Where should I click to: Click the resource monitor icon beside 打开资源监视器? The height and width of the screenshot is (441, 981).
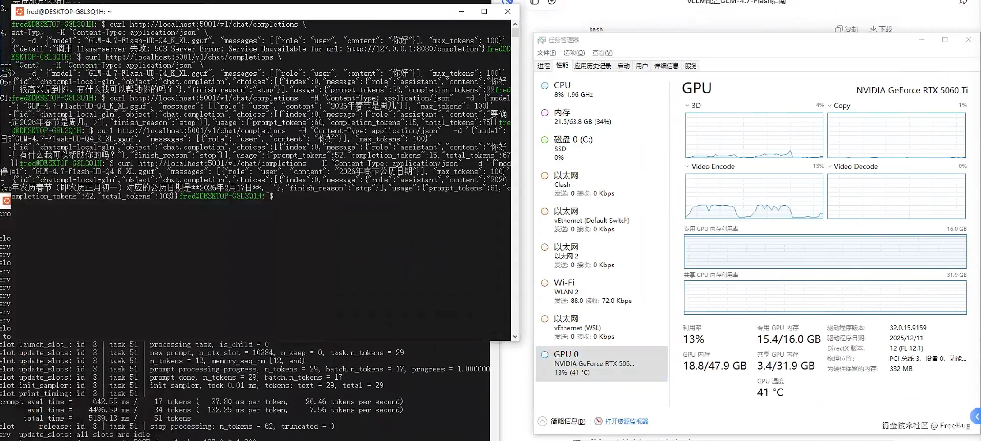[598, 421]
